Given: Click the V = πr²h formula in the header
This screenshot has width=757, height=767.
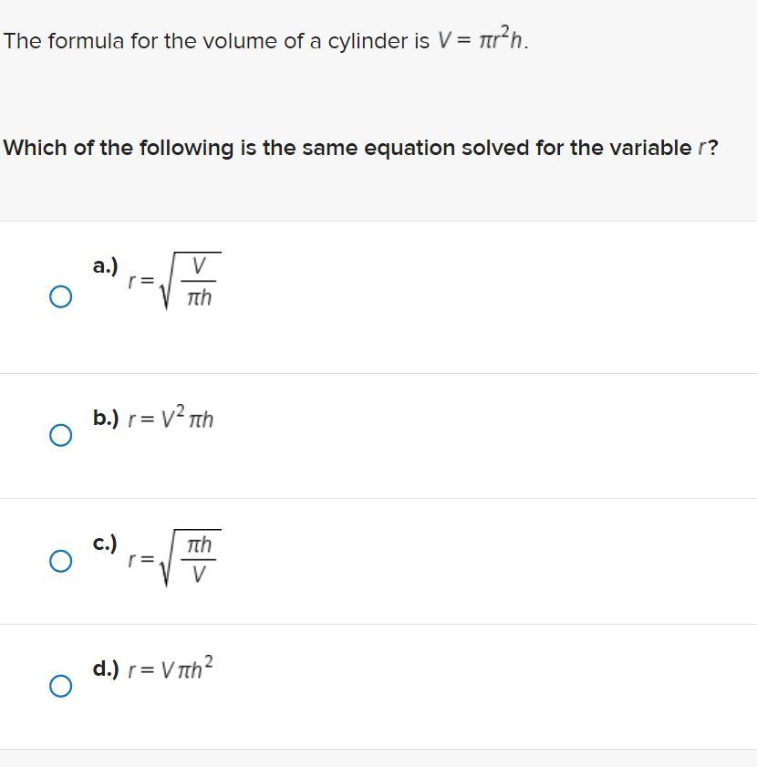Looking at the screenshot, I should coord(482,41).
